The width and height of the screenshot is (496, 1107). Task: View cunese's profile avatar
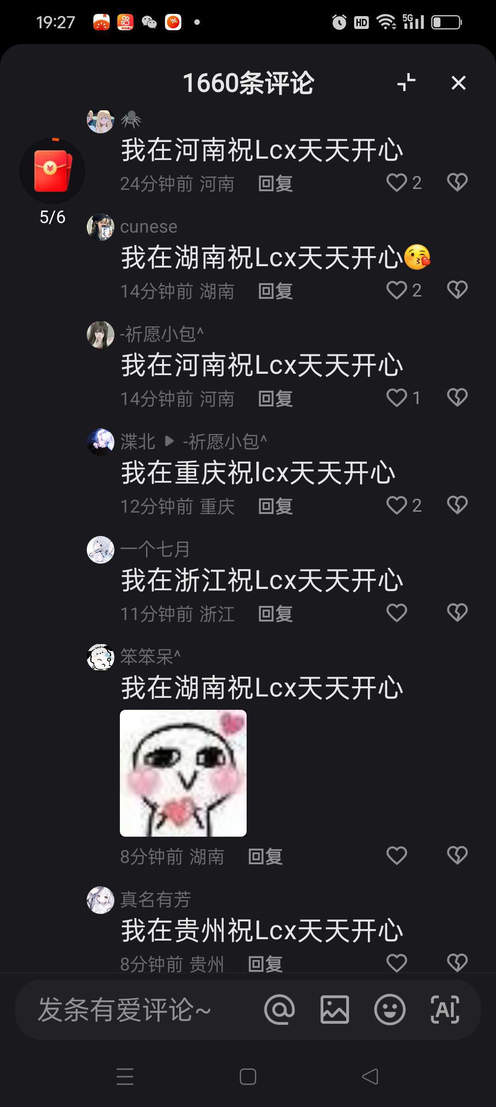101,227
